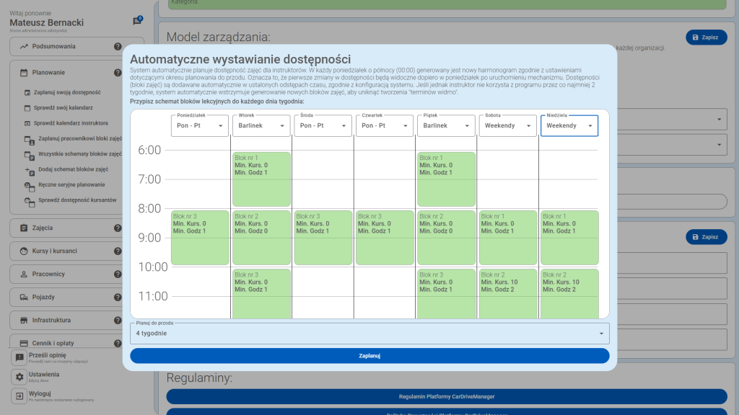Click the Prześlij opinię feedback icon
Viewport: 739px width, 415px height.
coord(19,357)
